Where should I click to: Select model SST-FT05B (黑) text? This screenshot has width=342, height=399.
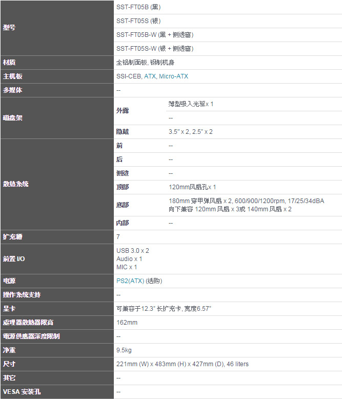[x=138, y=7]
